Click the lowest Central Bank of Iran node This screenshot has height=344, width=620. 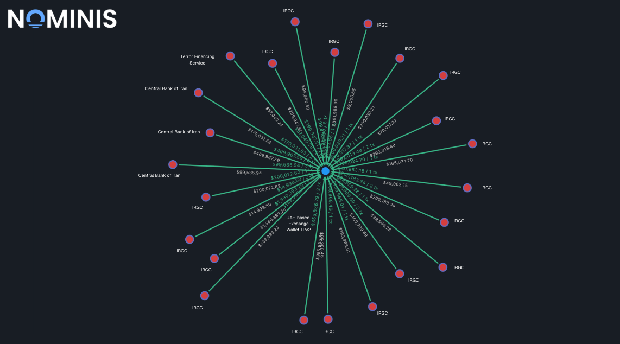pyautogui.click(x=173, y=164)
